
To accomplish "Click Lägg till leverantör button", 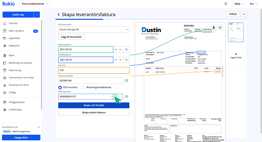I will pos(71,37).
